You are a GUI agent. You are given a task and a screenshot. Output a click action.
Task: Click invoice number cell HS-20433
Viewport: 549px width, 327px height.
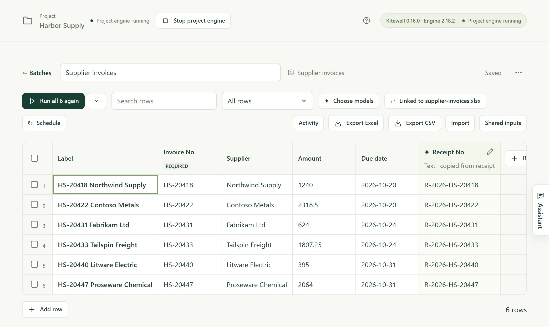pos(189,245)
